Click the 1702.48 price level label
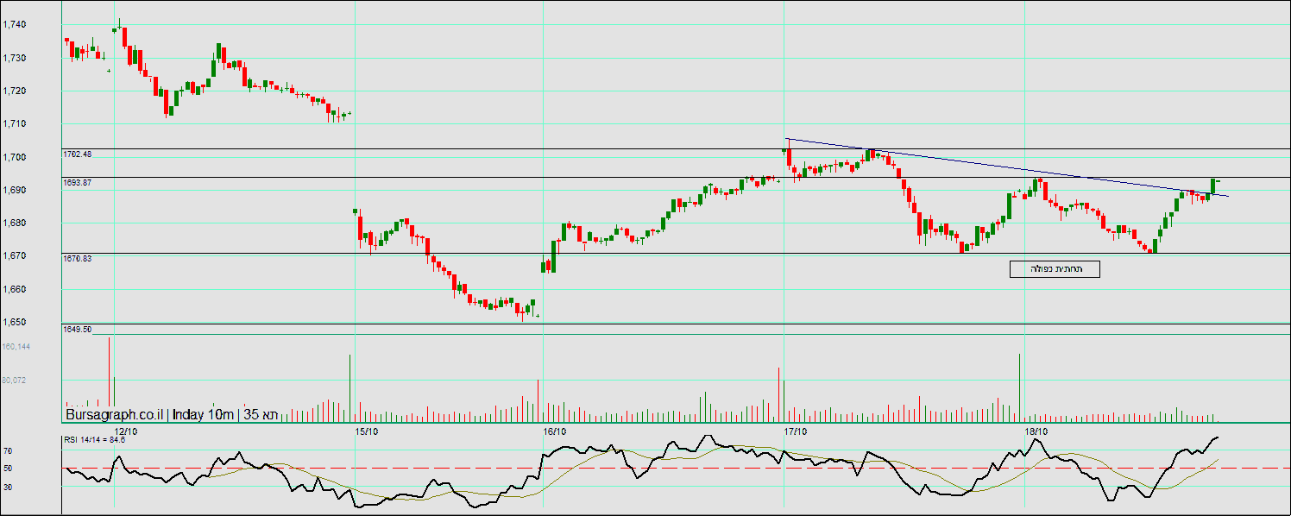The width and height of the screenshot is (1291, 516). coord(77,154)
